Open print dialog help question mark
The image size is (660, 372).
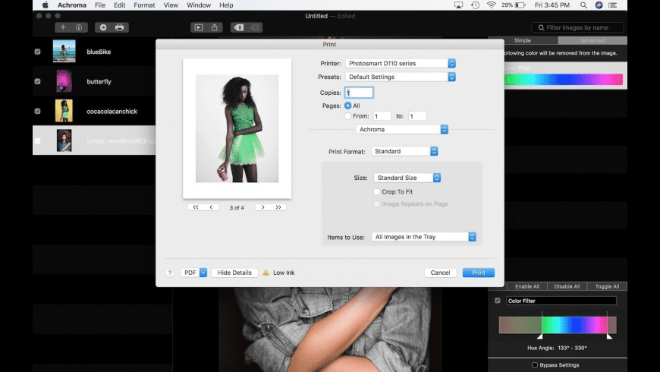pyautogui.click(x=170, y=273)
